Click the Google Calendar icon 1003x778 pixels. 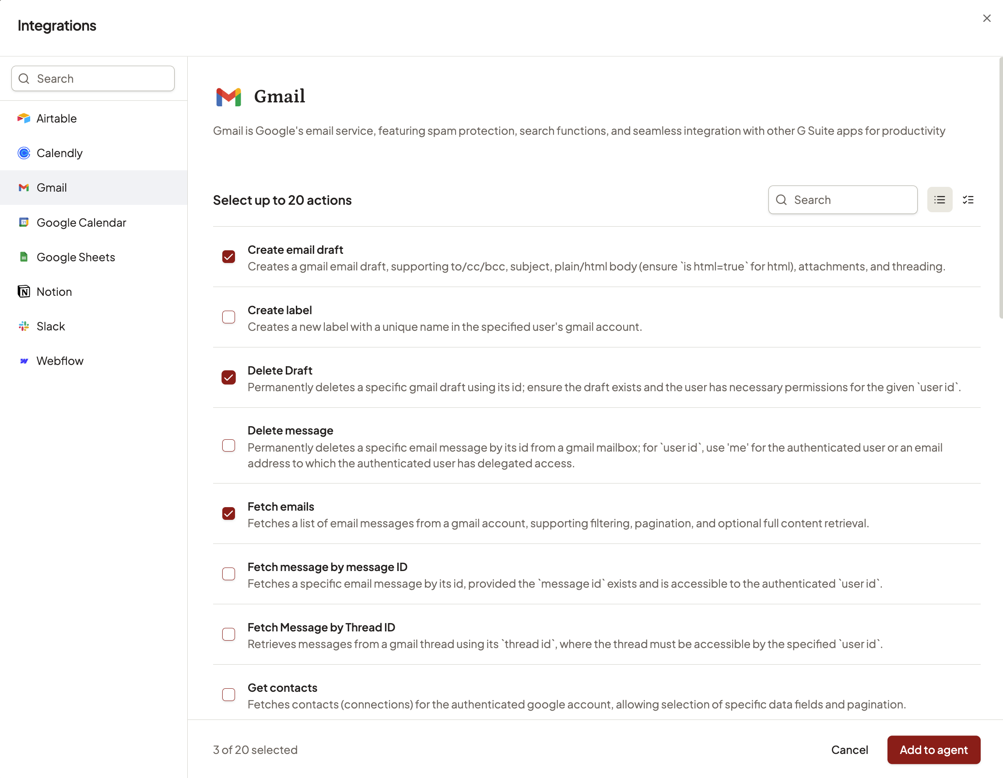coord(24,222)
